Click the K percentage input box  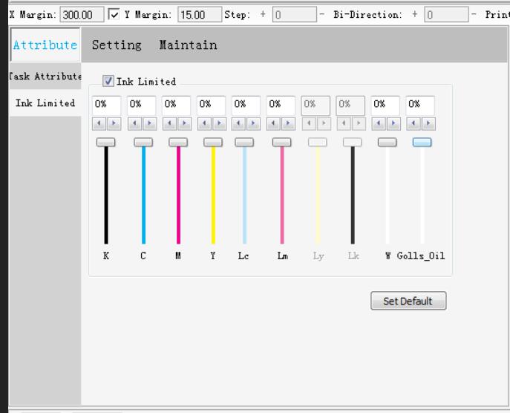106,105
